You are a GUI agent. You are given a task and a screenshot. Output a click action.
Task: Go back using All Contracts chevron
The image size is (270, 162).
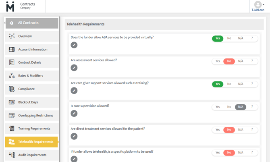pyautogui.click(x=12, y=23)
